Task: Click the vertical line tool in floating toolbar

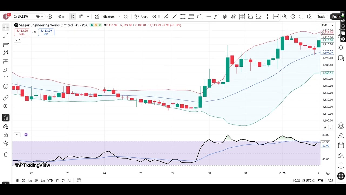Action: coord(267,17)
